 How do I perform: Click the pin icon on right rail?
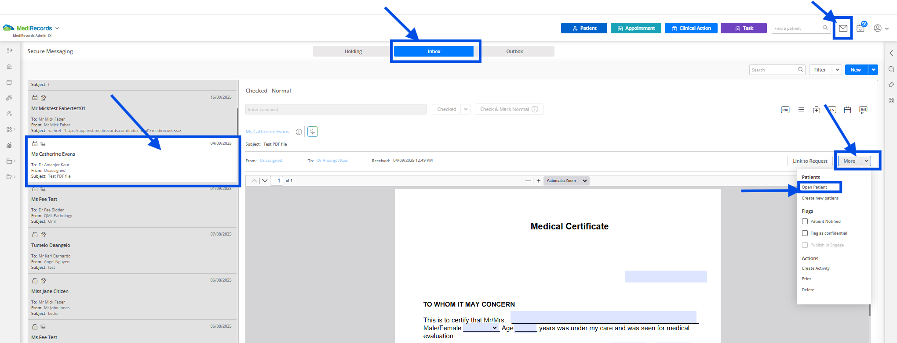coord(891,85)
